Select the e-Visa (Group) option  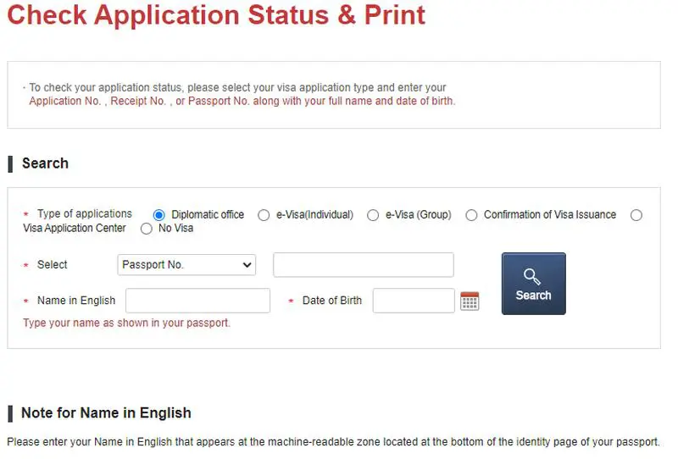point(373,215)
